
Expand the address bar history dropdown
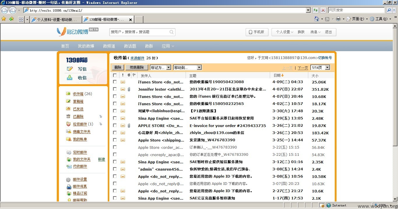[308, 10]
